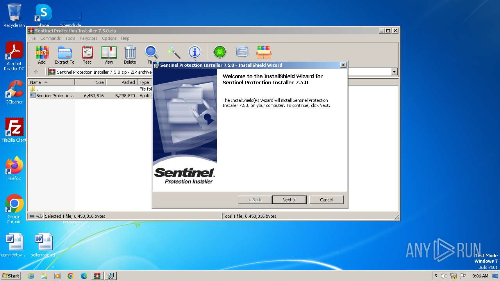Select the 'Sentinel Protectio...' file row
This screenshot has width=500, height=281.
(90, 95)
